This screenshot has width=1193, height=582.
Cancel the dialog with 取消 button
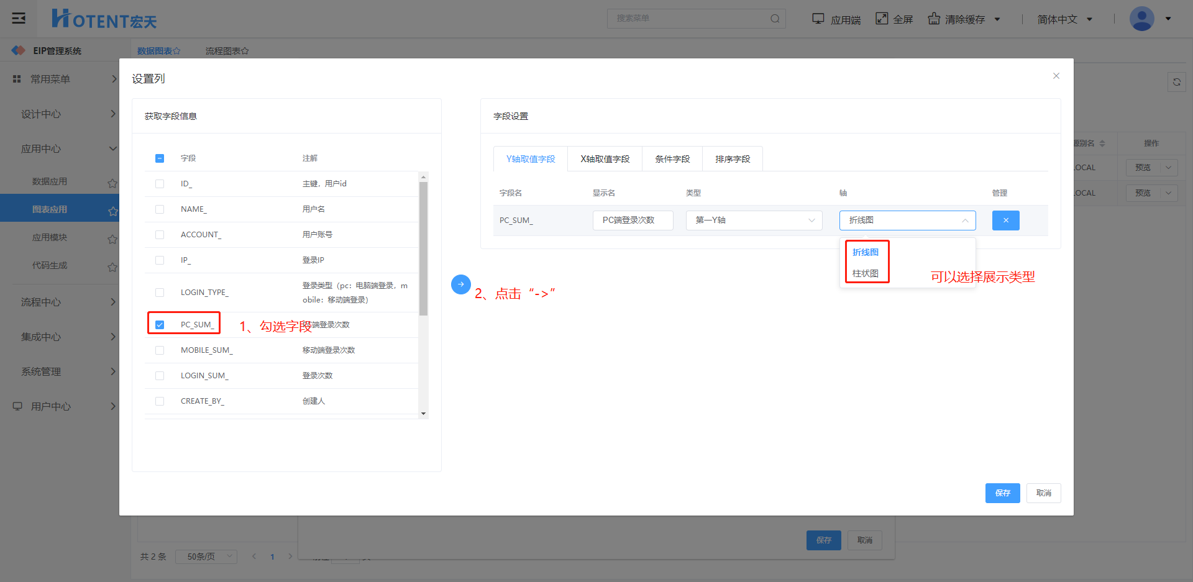[x=1043, y=493]
